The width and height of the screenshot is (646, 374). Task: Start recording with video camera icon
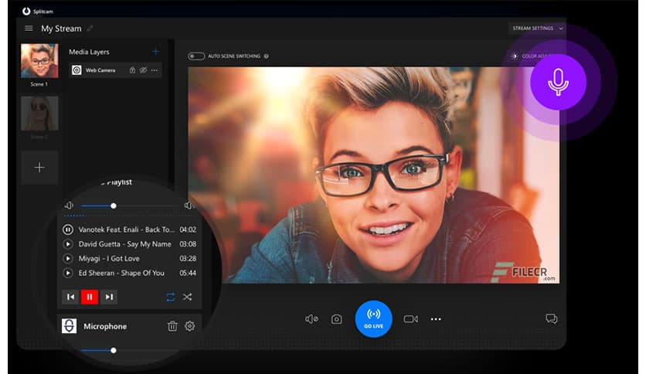point(410,319)
